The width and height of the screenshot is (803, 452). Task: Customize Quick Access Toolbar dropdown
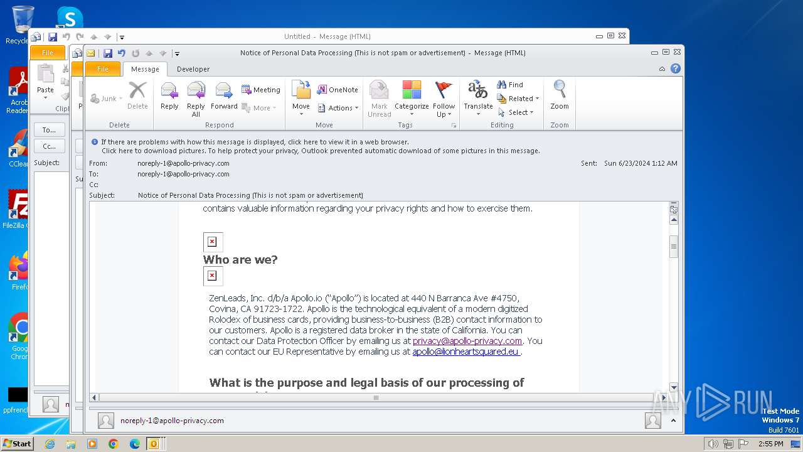[177, 54]
